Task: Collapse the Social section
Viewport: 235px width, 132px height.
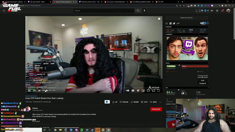Action: click(209, 63)
